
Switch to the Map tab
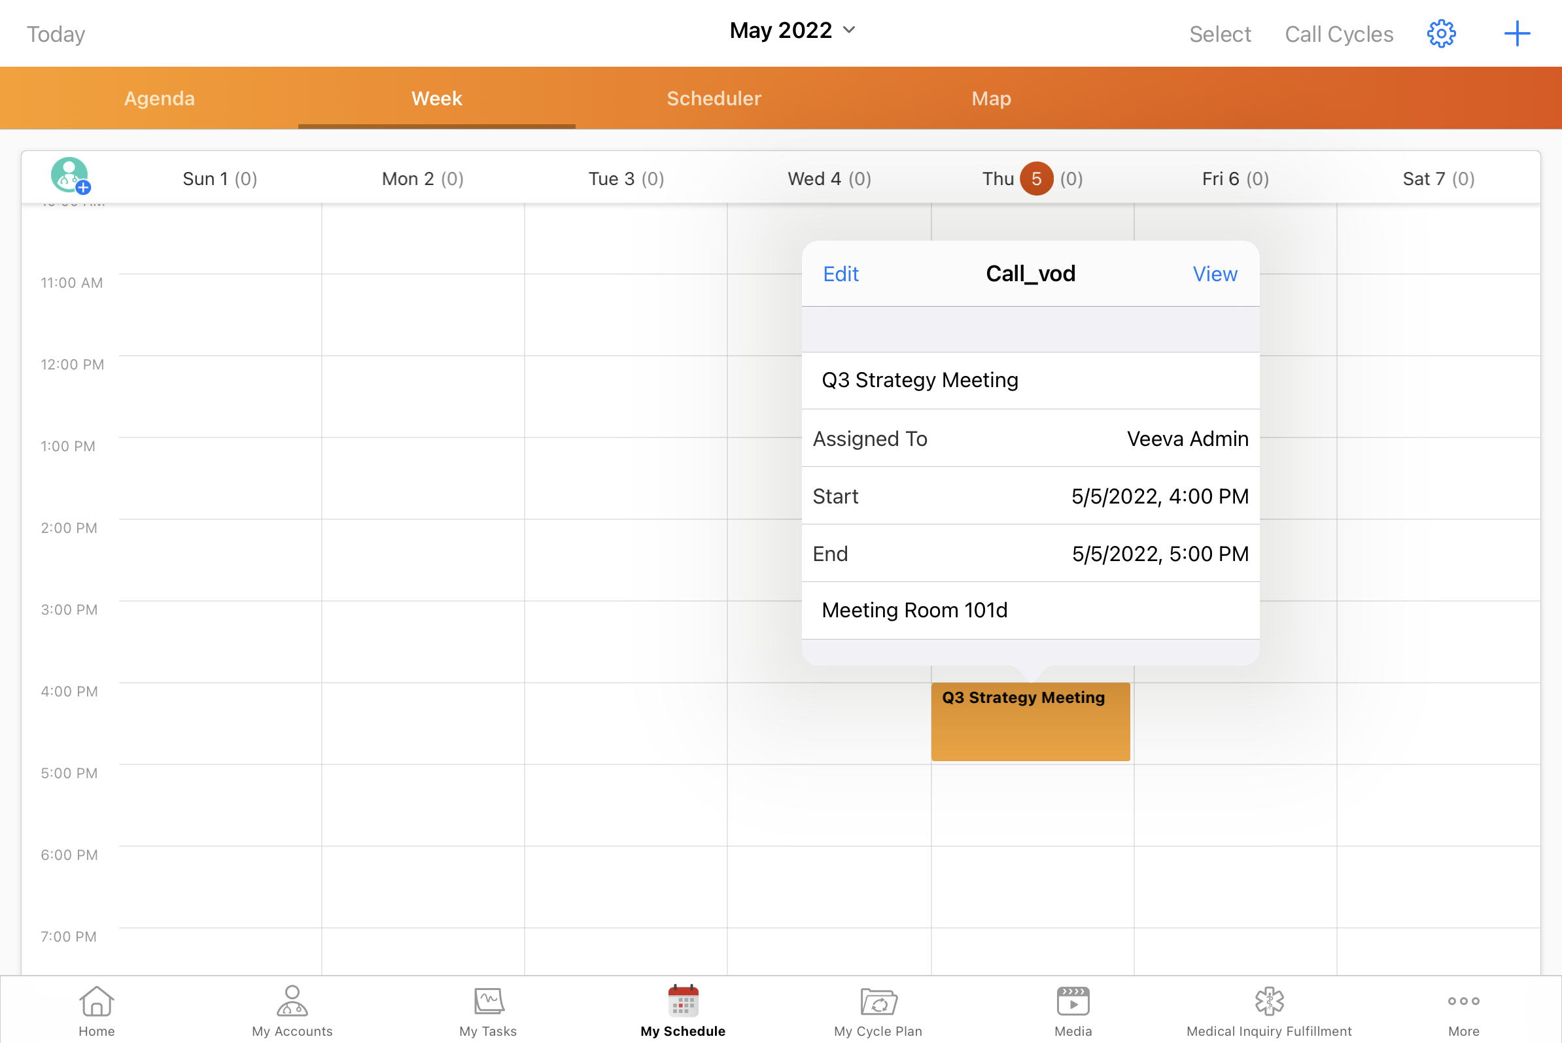[991, 99]
